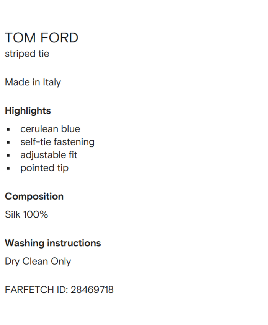Click the 'FARFETCH ID:' label
The width and height of the screenshot is (268, 325).
36,290
